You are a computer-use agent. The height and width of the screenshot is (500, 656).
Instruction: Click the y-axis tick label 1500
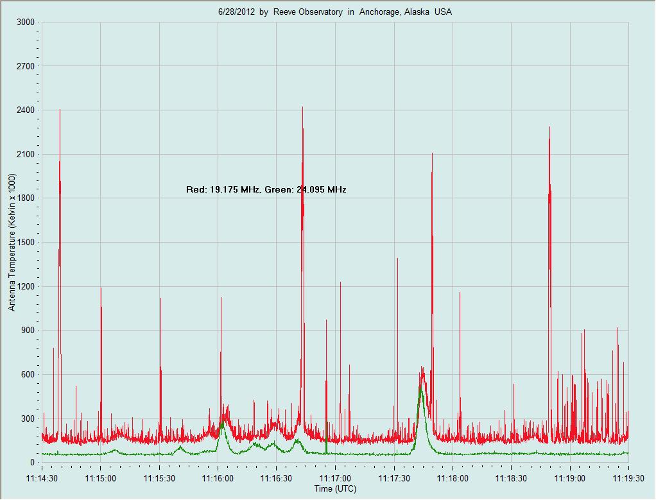26,242
